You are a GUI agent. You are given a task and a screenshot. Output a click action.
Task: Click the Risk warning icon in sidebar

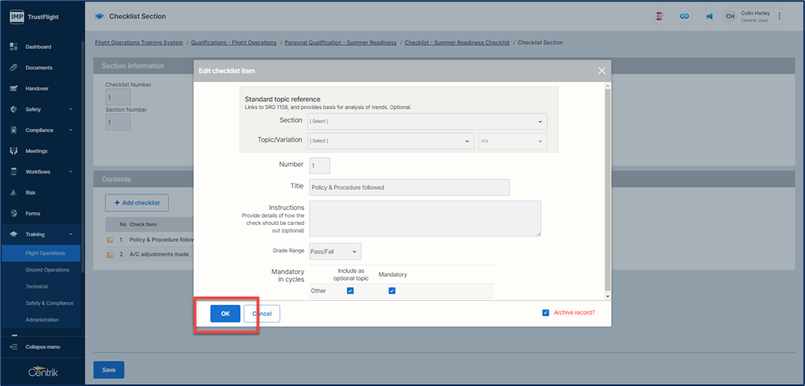click(14, 193)
